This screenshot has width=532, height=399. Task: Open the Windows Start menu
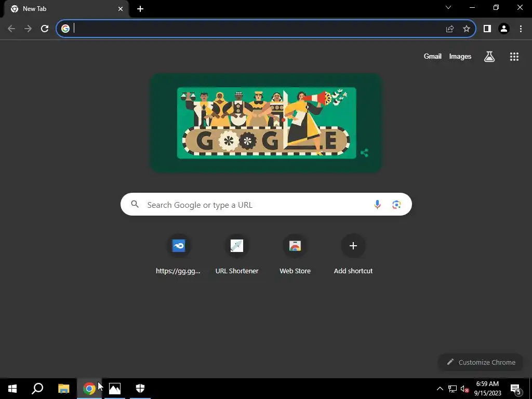pos(12,389)
